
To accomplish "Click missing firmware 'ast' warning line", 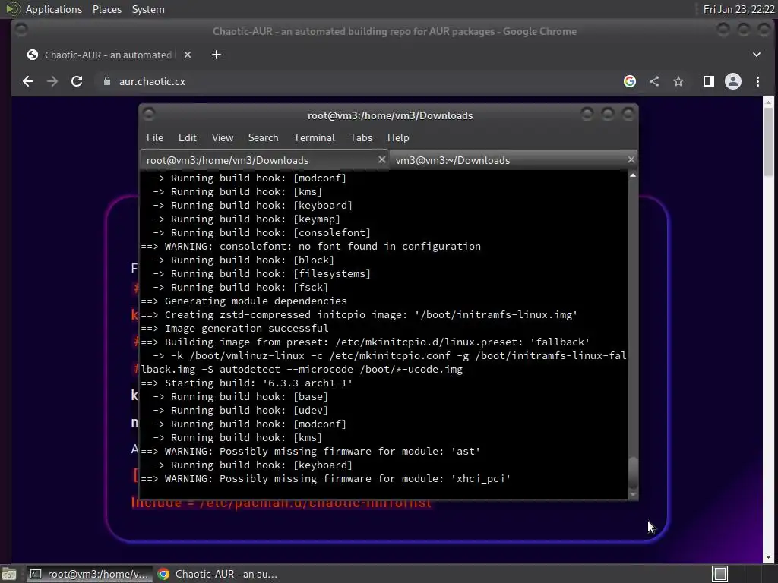I will click(311, 451).
